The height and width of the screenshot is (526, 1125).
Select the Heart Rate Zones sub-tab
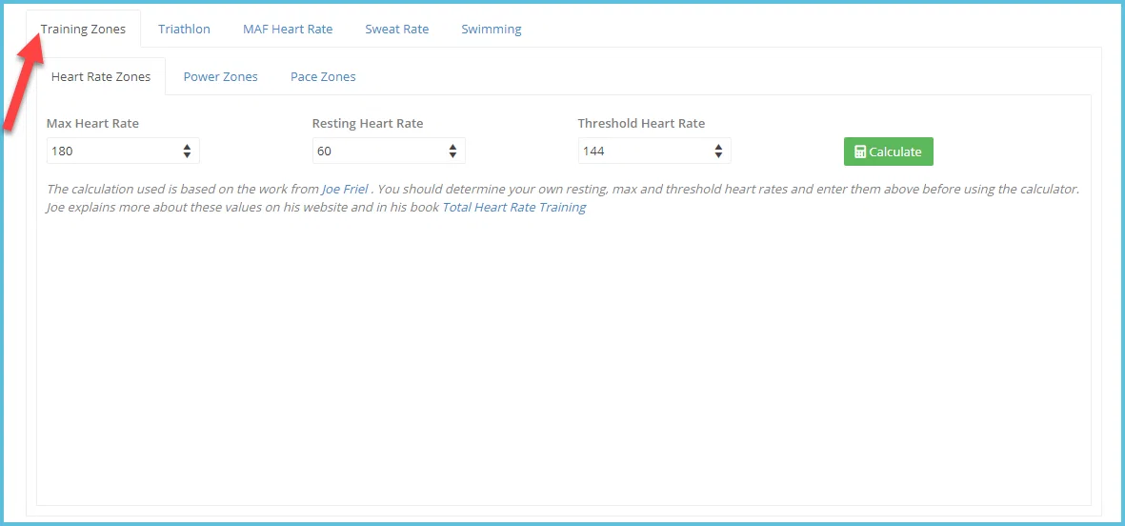point(101,77)
